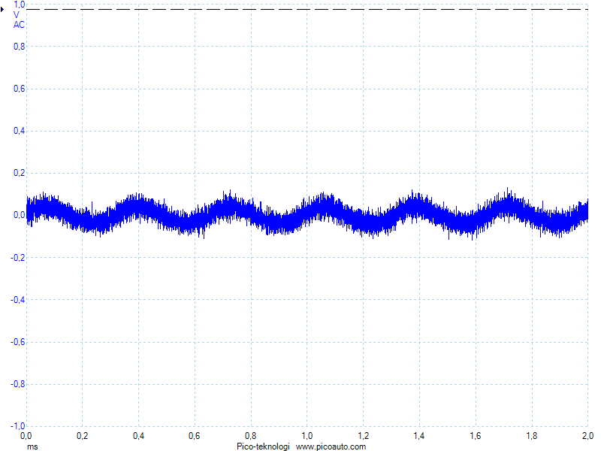Click the -0,4 voltage axis label

[x=17, y=300]
